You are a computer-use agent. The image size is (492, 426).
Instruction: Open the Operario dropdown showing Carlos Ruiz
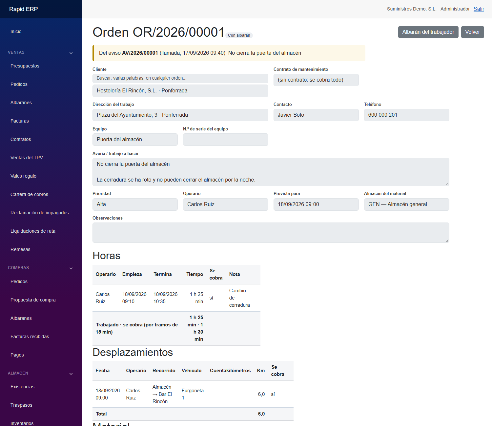(x=226, y=204)
